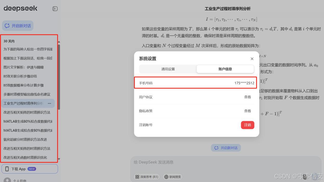Image resolution: width=324 pixels, height=182 pixels.
Task: Click the conversation title 工业生产过程时滞序列分析 at top
Action: pos(228,9)
